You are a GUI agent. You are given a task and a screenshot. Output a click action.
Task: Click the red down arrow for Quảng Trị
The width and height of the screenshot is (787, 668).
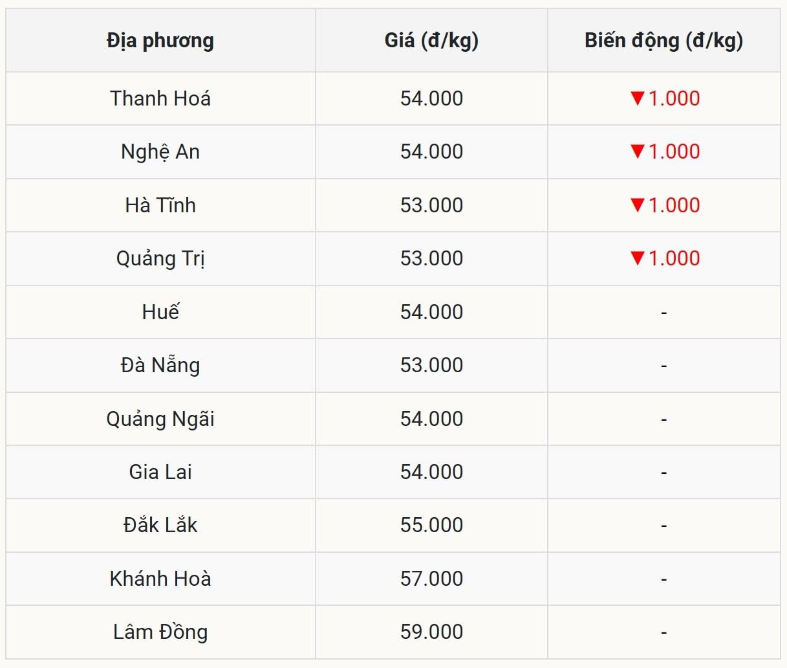(638, 258)
